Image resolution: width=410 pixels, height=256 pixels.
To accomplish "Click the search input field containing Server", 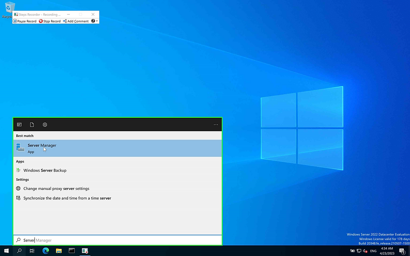I will [118, 240].
